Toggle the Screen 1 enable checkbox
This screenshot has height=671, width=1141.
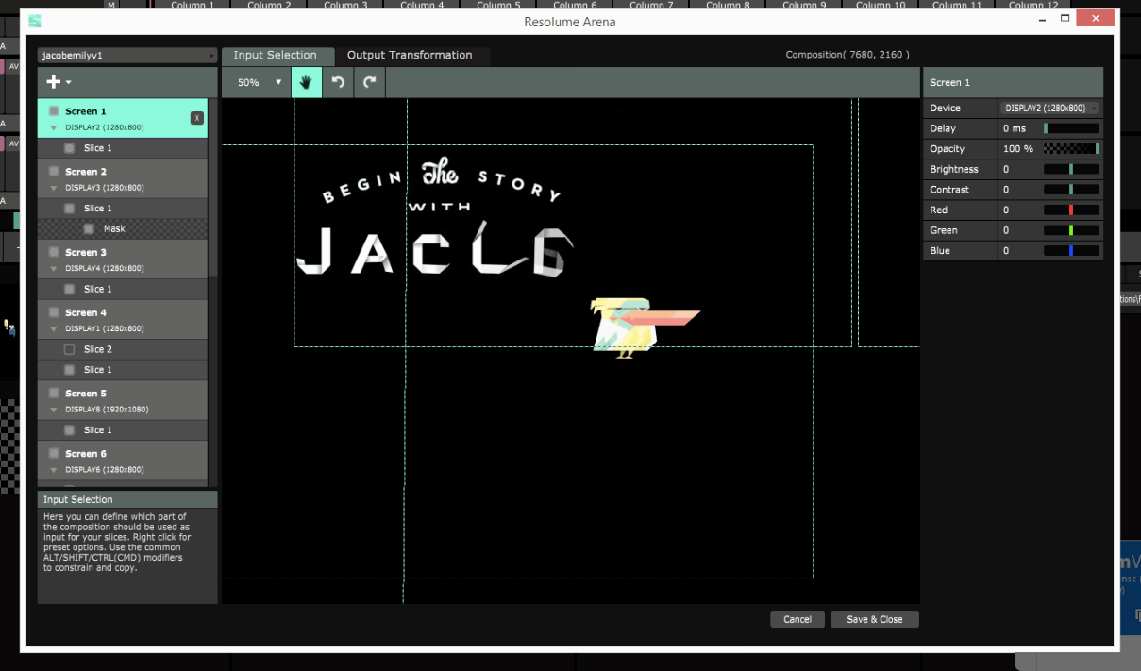click(54, 111)
